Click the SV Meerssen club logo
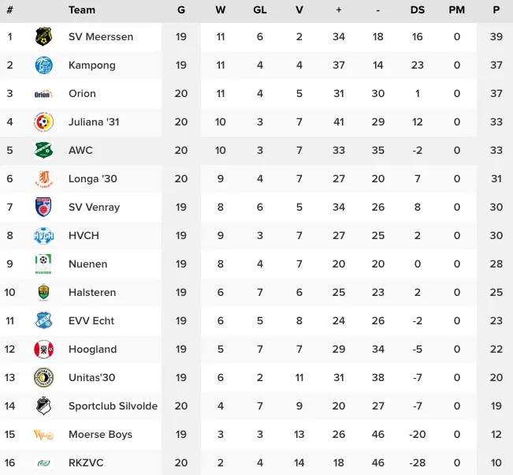 click(x=43, y=36)
